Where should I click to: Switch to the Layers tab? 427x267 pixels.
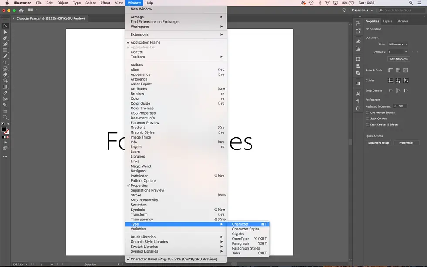click(x=387, y=20)
